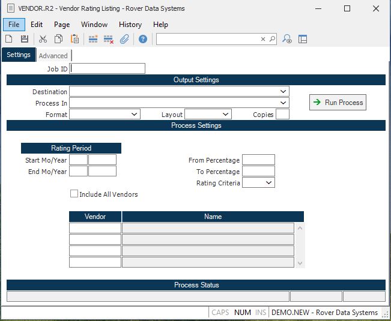Open Help with the question mark icon

click(143, 39)
